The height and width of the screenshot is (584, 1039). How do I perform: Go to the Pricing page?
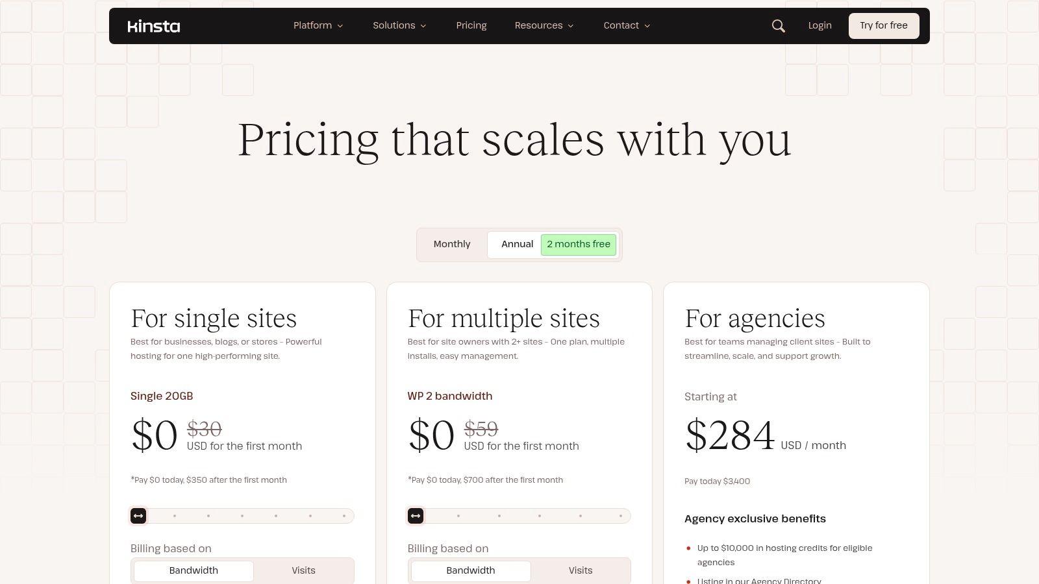(x=471, y=25)
